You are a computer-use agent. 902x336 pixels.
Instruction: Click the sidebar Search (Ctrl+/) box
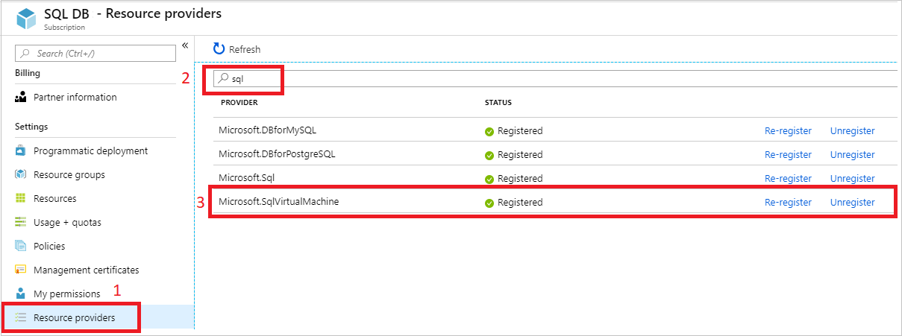95,53
